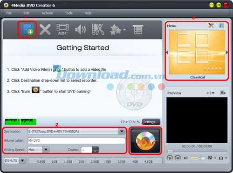Click the Add Video File(s) toolbar icon

27,29
